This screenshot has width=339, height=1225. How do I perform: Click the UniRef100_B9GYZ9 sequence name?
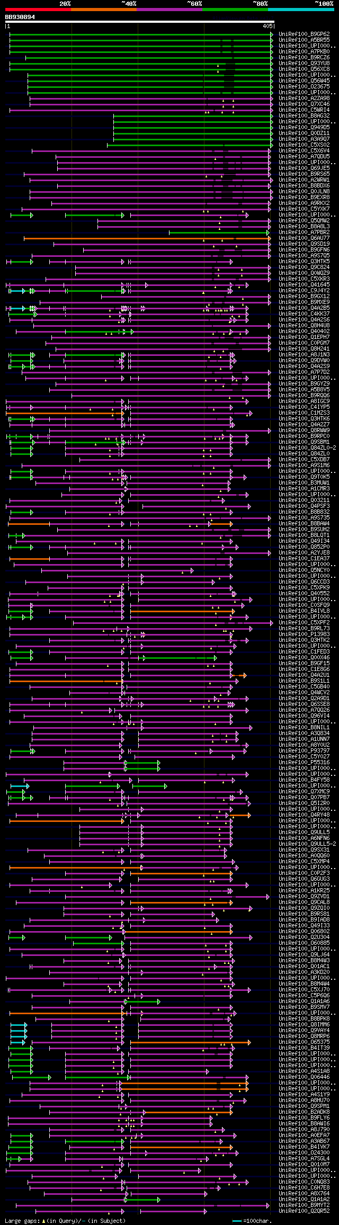point(304,383)
